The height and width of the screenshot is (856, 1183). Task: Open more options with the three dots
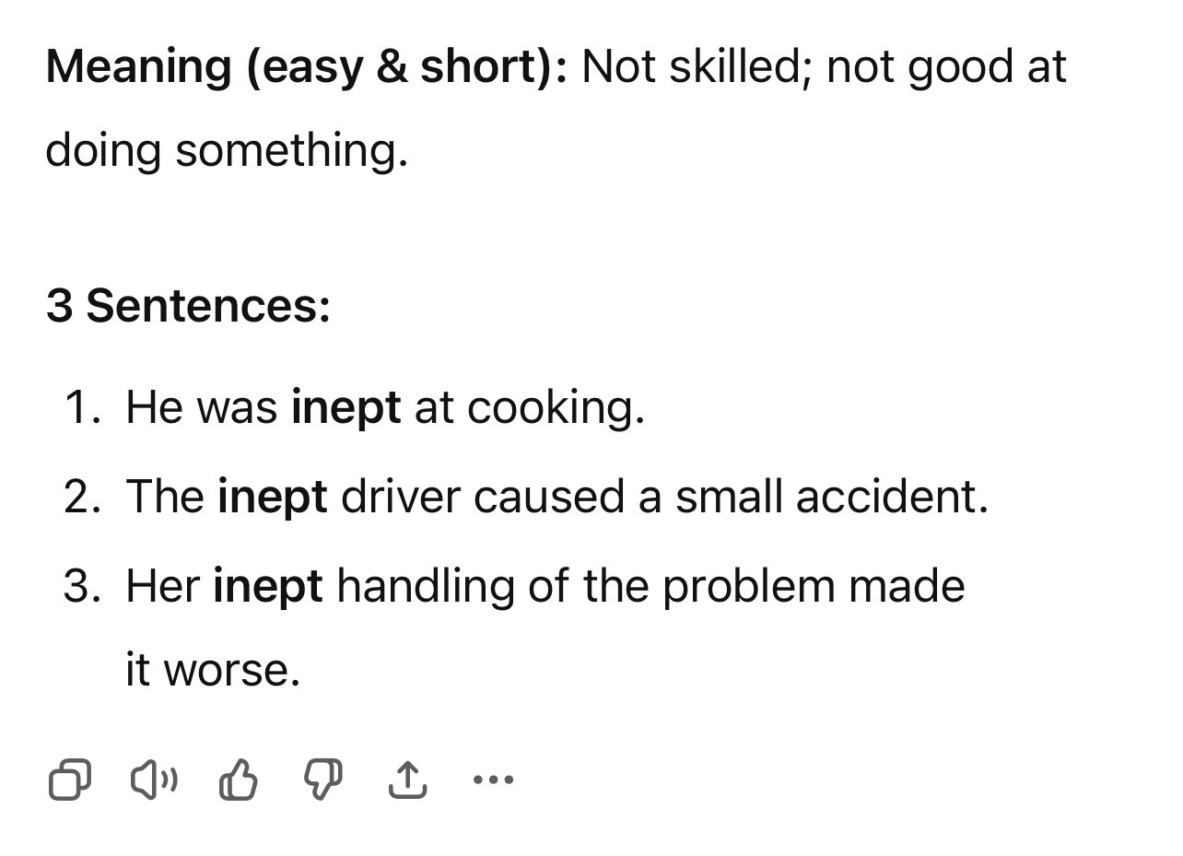coord(492,780)
